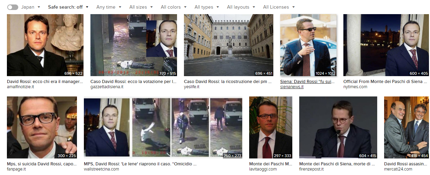This screenshot has width=430, height=175.
Task: Open the Safe search: off dropdown
Action: (68, 7)
